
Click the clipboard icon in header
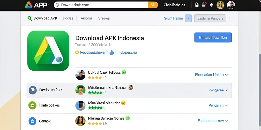click(197, 5)
